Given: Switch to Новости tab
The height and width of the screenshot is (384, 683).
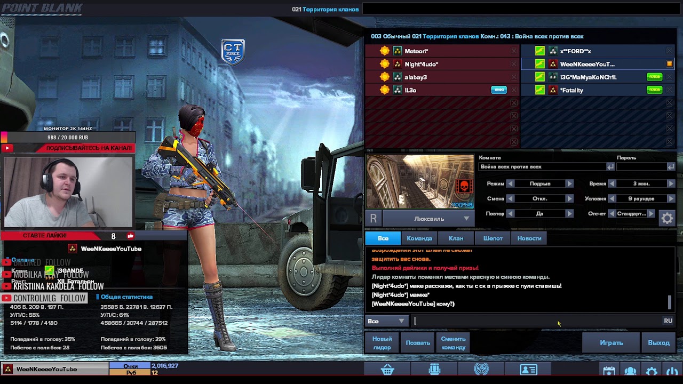Looking at the screenshot, I should tap(529, 238).
